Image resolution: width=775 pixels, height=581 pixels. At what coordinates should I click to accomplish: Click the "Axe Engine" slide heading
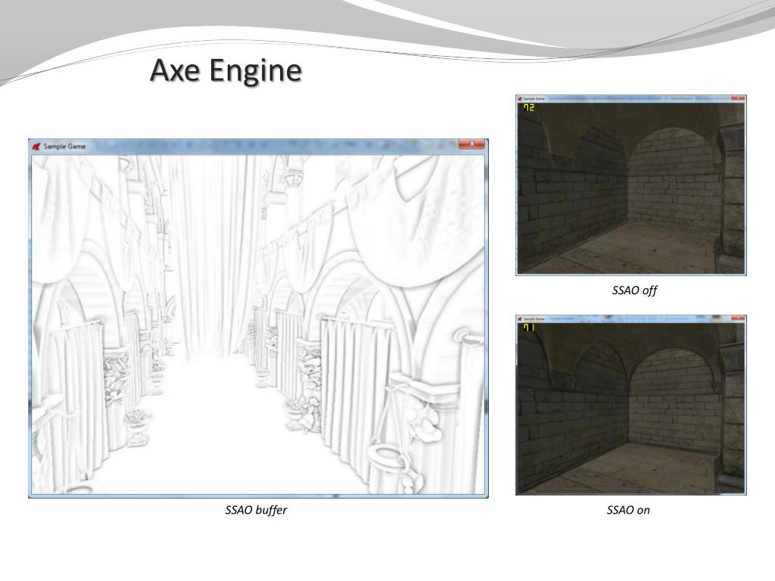226,70
